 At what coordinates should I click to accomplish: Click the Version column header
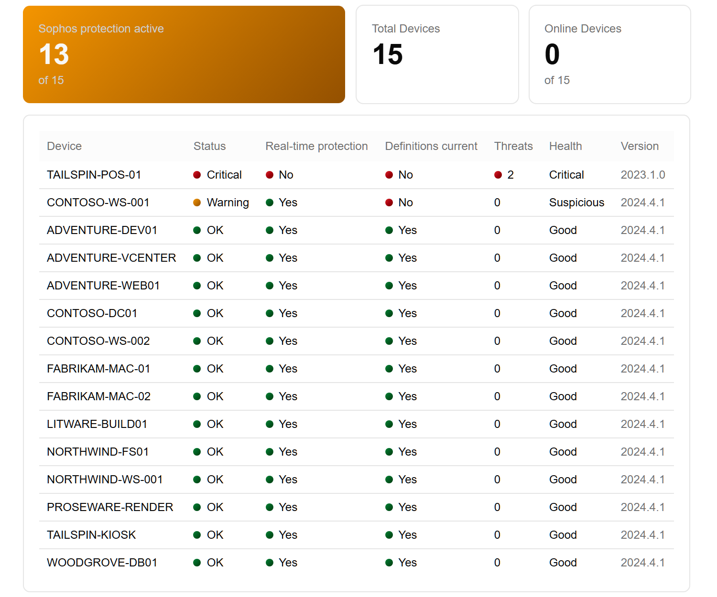pos(640,146)
